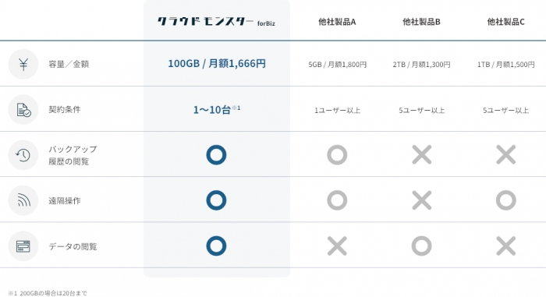
Task: Click the blue circle in the 遠隔操作 row
Action: (x=216, y=200)
